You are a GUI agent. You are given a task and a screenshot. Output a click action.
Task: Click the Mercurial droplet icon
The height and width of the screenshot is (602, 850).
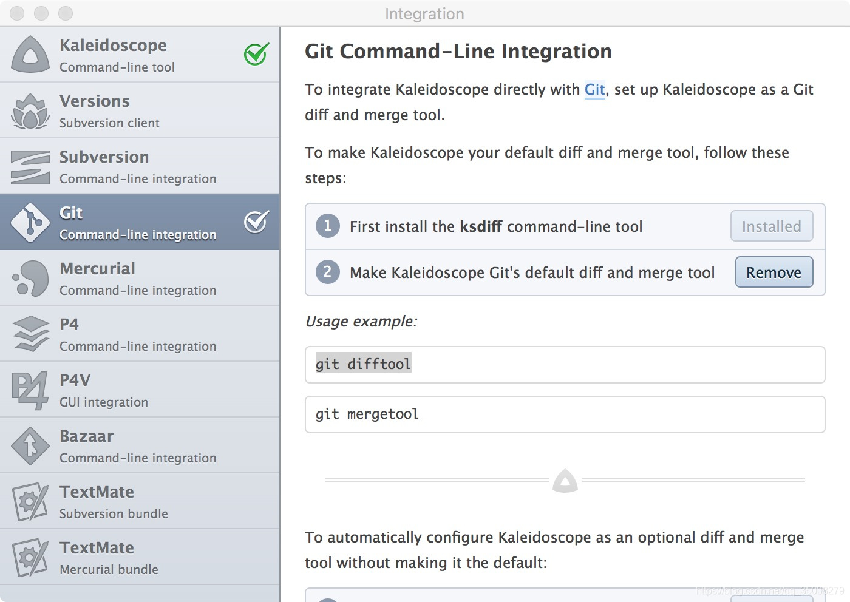pyautogui.click(x=30, y=279)
